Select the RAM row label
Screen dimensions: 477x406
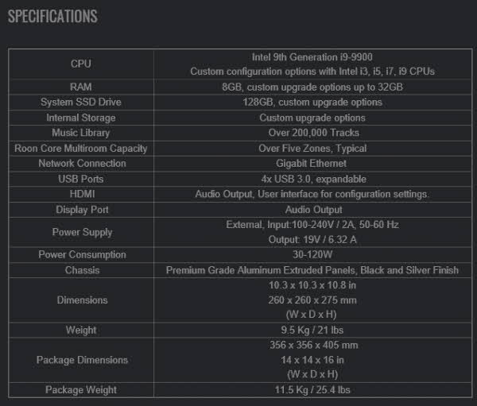pos(81,87)
